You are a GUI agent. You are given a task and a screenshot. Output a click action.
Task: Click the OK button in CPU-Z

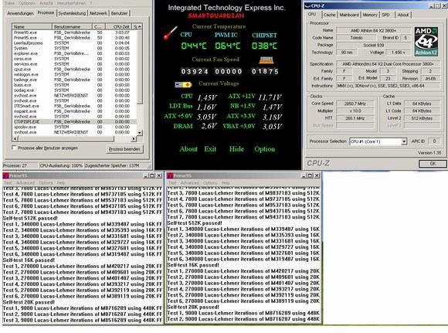[433, 164]
